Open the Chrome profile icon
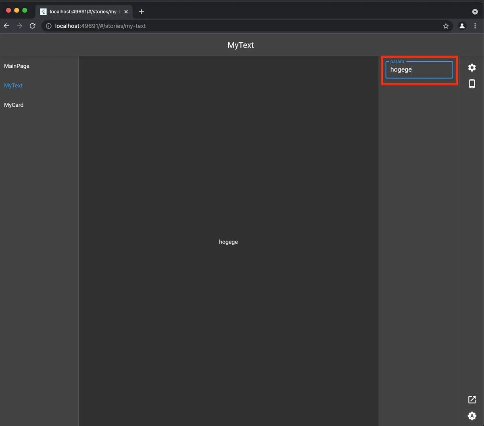The image size is (484, 426). [x=462, y=26]
